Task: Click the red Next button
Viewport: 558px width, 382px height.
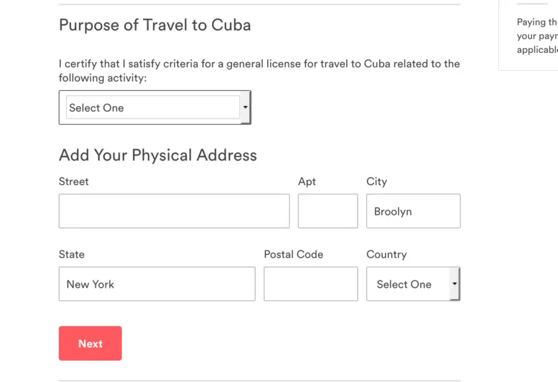Action: tap(90, 343)
